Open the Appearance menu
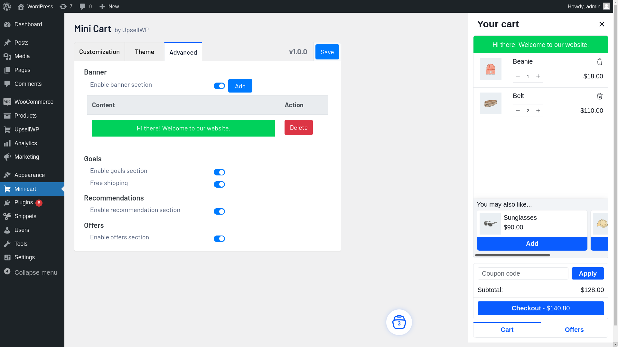Viewport: 618px width, 347px height. [32, 175]
